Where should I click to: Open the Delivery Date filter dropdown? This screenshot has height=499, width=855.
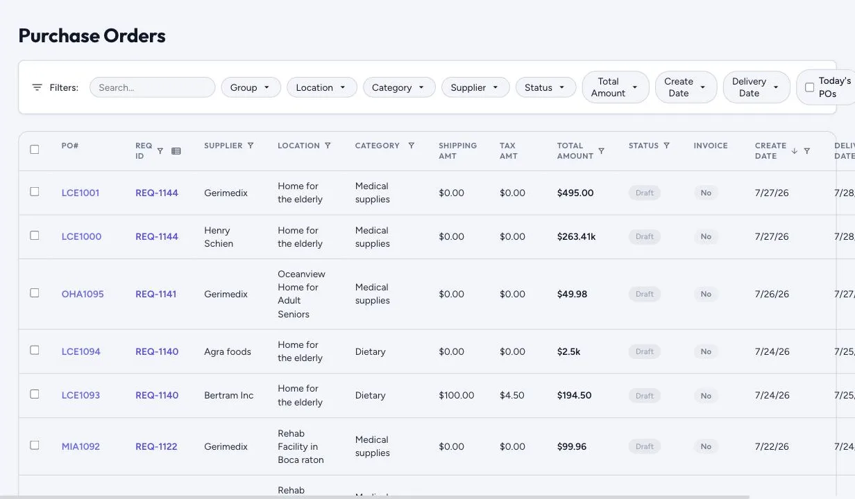click(x=756, y=87)
